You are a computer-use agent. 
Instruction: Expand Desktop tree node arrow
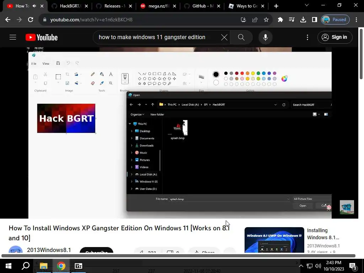132,131
